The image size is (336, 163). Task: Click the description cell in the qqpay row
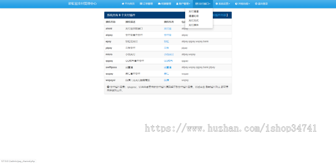pos(134,61)
